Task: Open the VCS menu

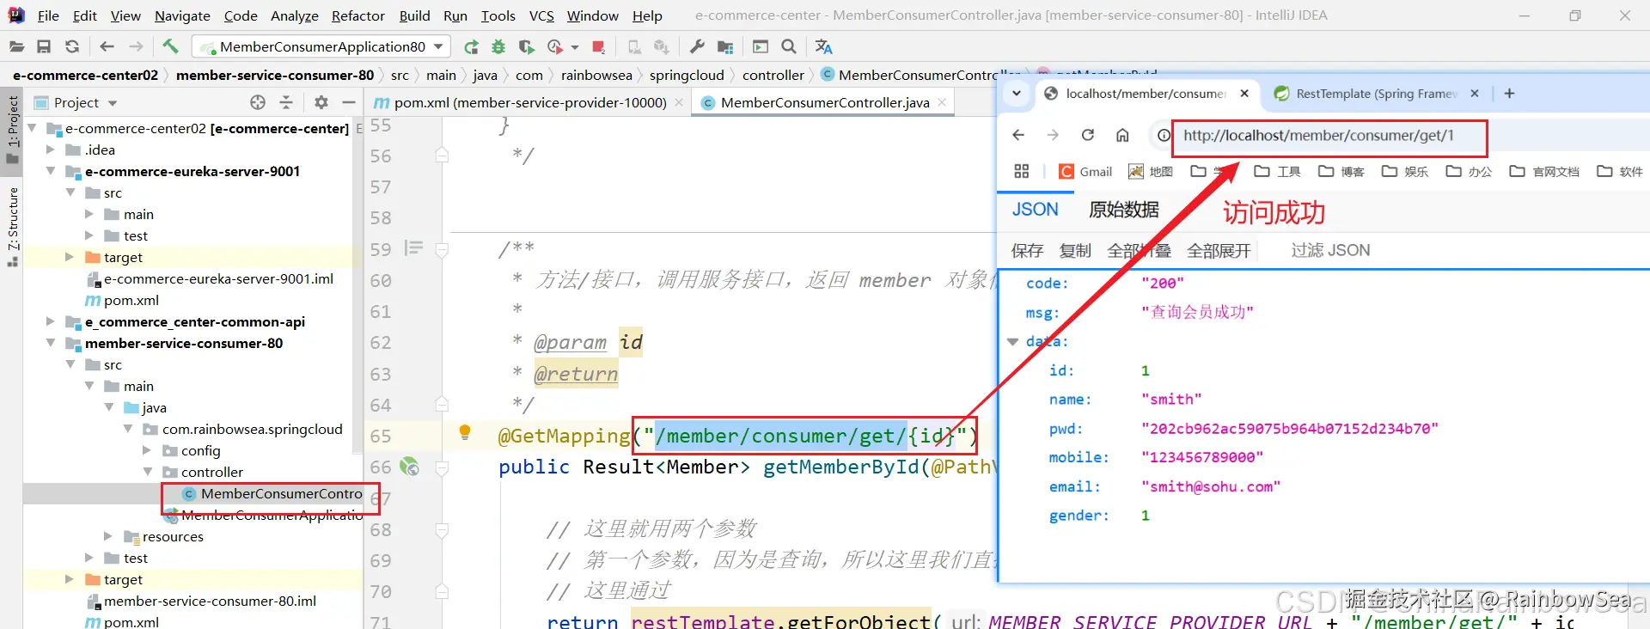Action: 541,15
